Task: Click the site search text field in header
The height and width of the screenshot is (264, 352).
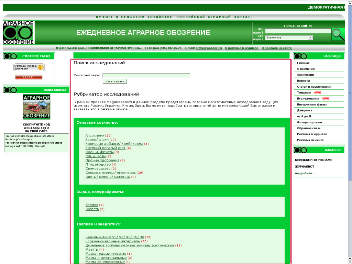Action: pyautogui.click(x=298, y=31)
